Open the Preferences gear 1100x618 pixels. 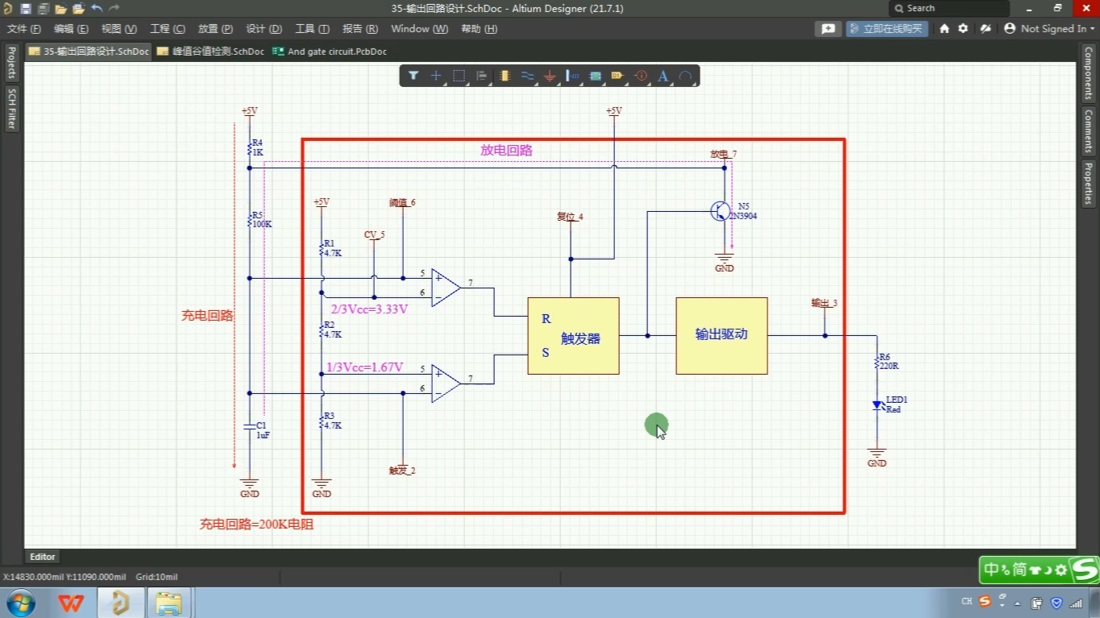tap(963, 28)
